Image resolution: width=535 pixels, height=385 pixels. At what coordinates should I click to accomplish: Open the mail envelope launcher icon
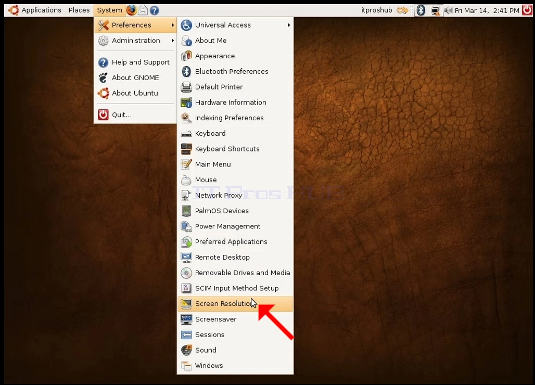tap(143, 10)
